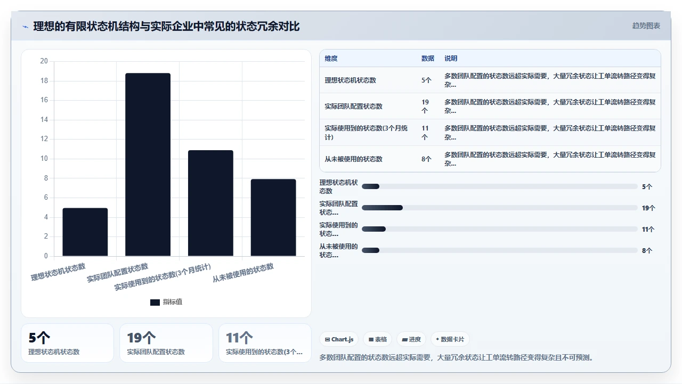Toggle the 指标值 legend swatch

(x=155, y=302)
